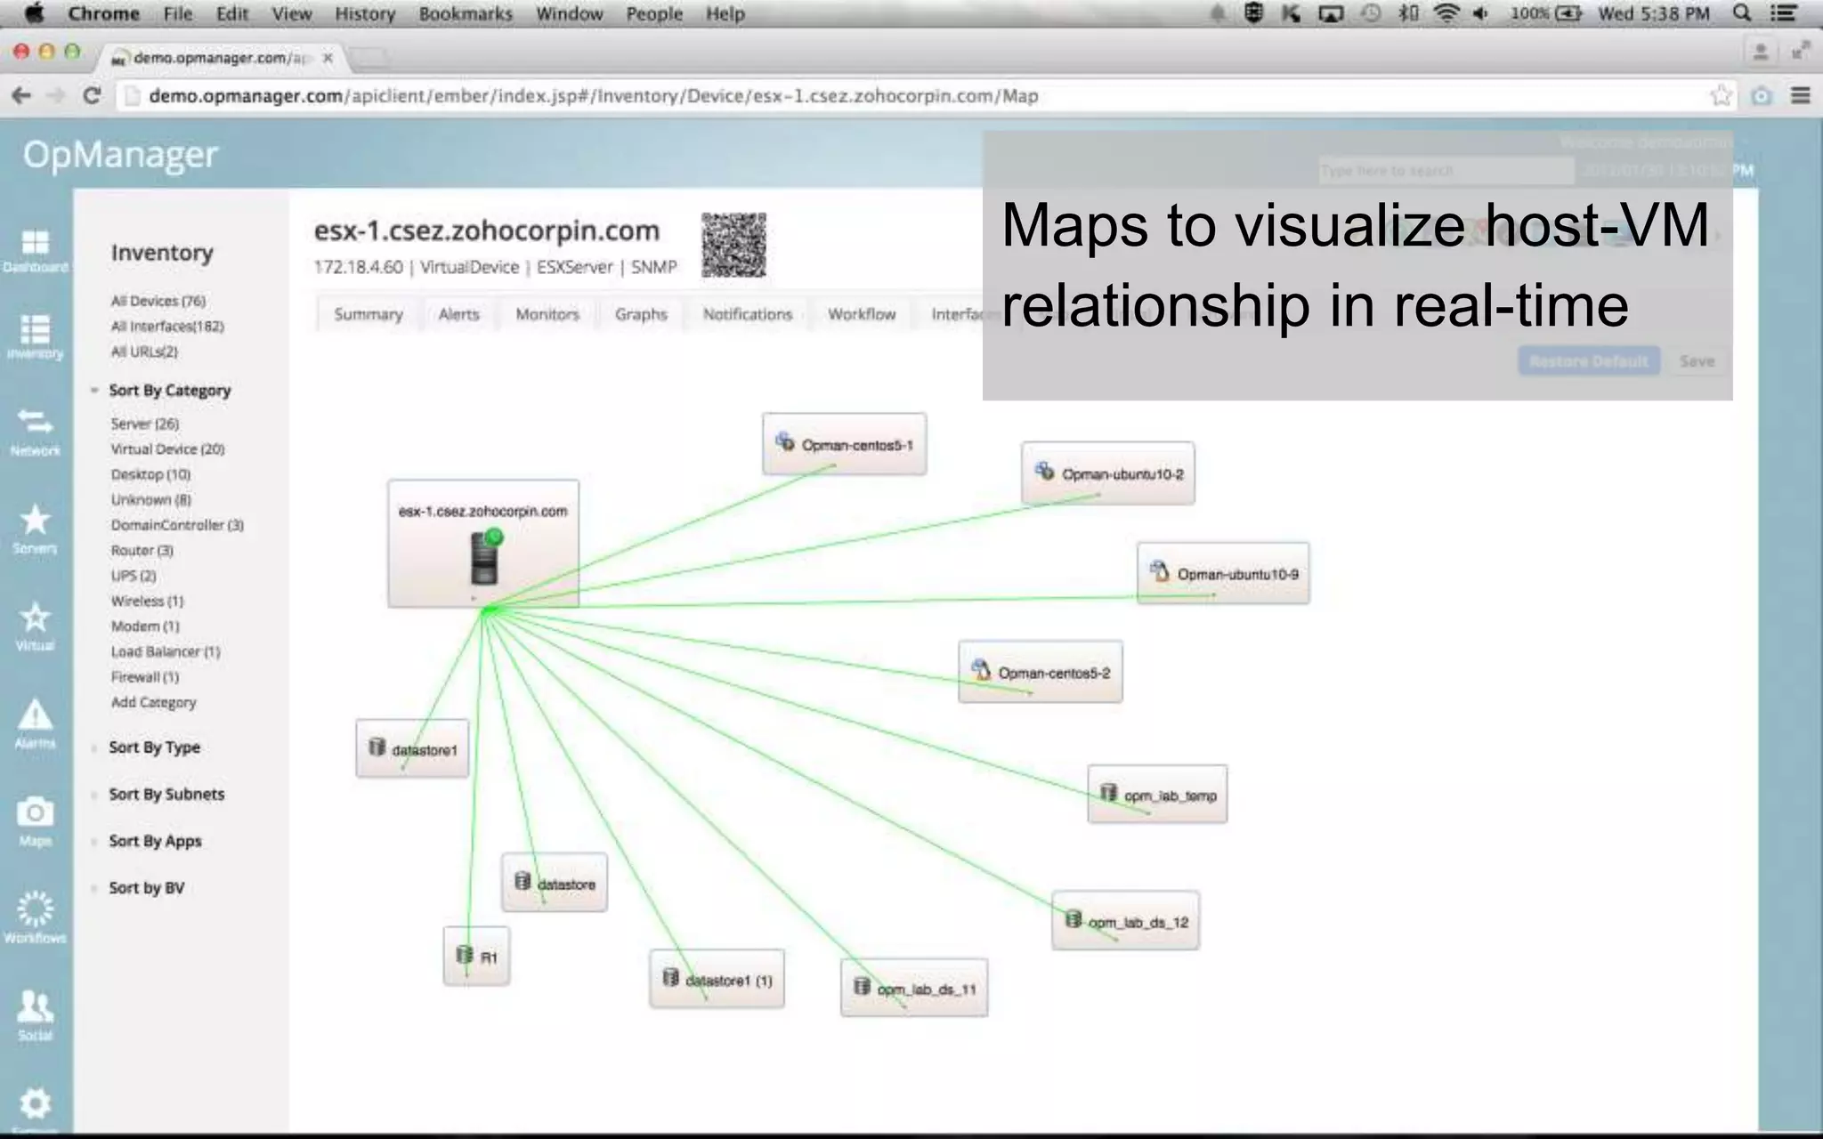
Task: Click the OpManager logo
Action: click(120, 155)
